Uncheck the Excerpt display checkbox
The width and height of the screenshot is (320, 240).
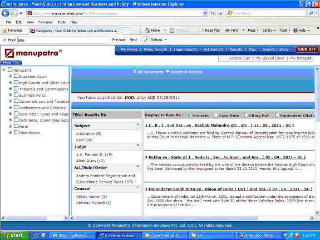(190, 115)
